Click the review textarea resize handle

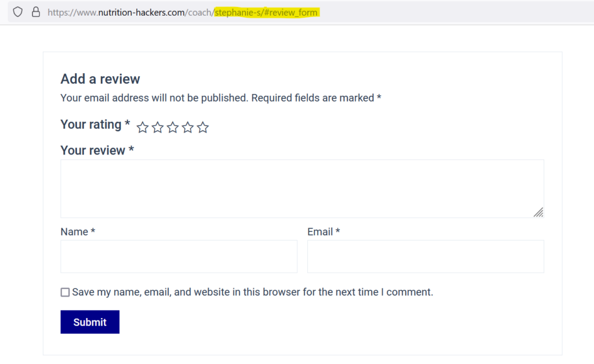538,212
